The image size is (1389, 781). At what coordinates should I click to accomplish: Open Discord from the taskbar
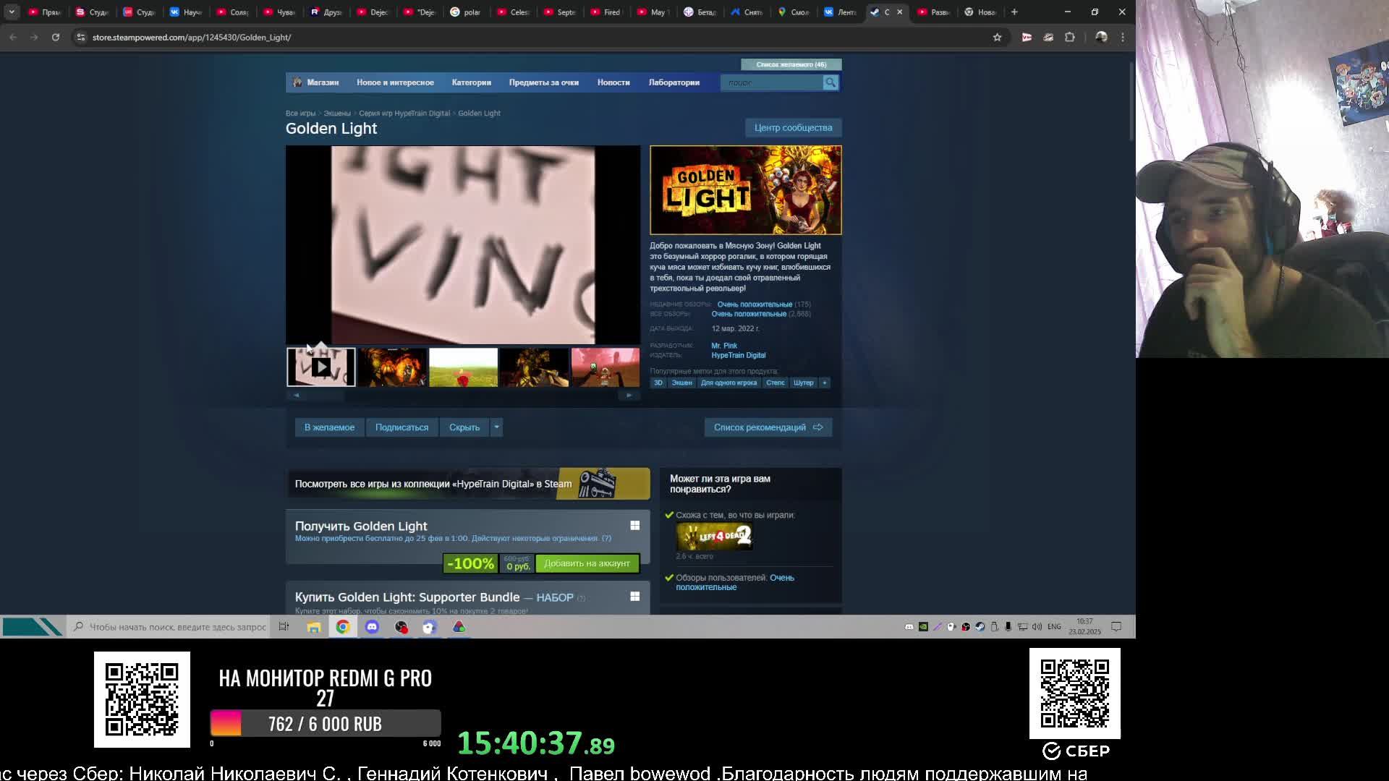[x=372, y=627]
